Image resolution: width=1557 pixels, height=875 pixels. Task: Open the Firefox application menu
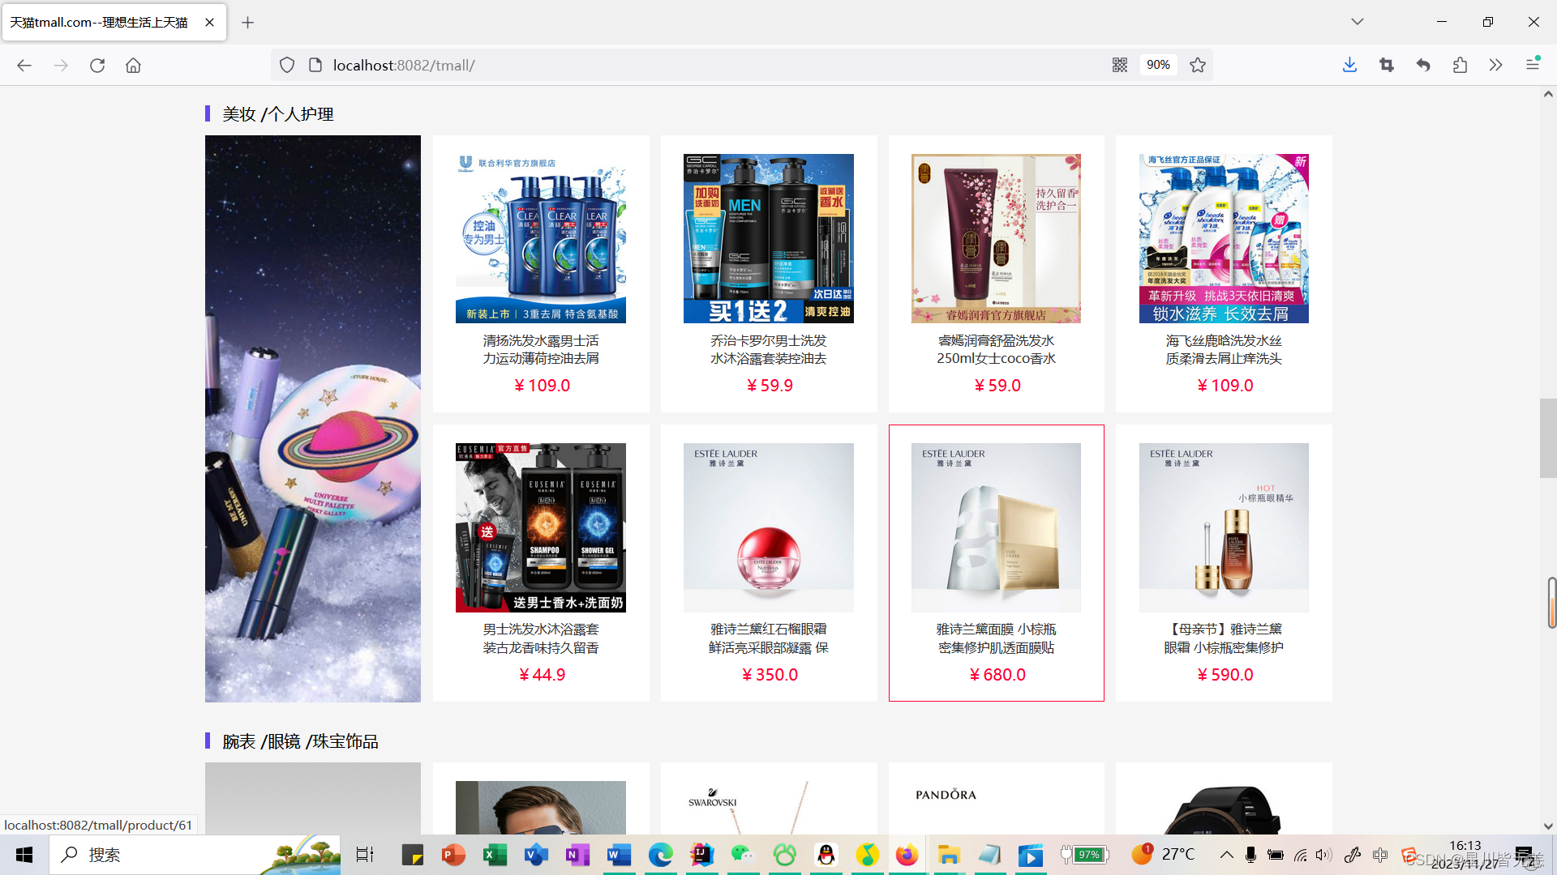coord(1533,64)
